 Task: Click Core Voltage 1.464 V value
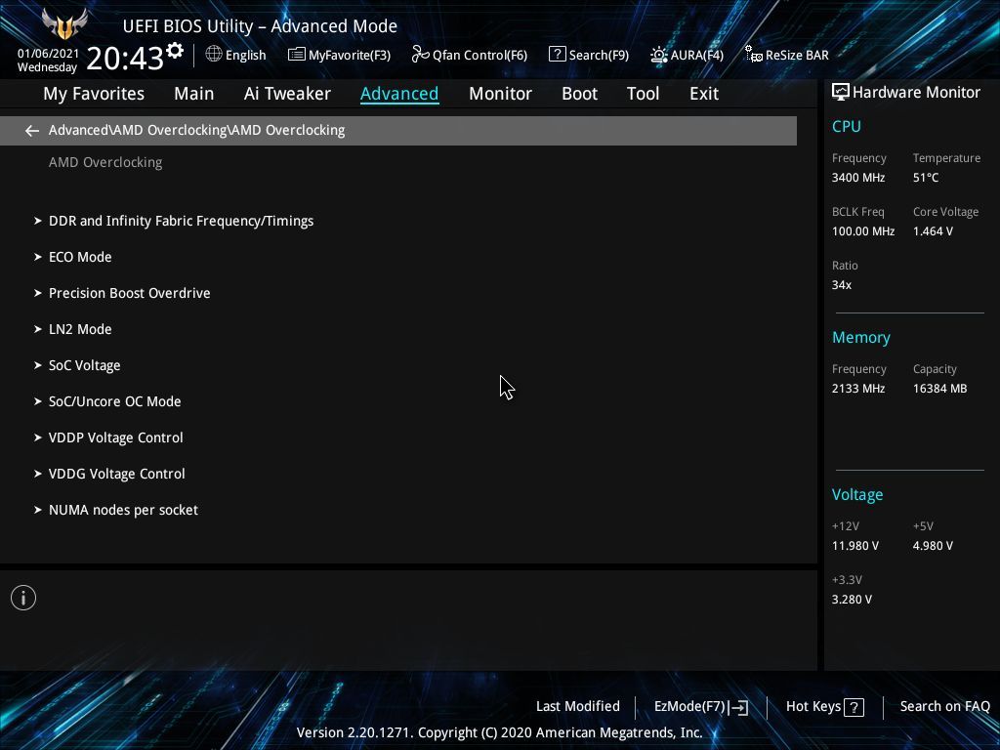tap(933, 230)
